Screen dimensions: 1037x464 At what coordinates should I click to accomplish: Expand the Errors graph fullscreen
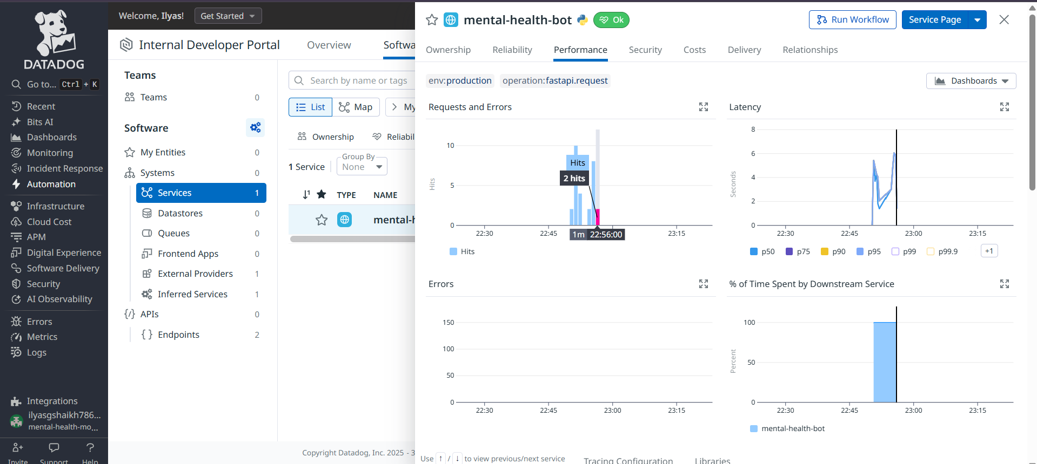click(704, 284)
